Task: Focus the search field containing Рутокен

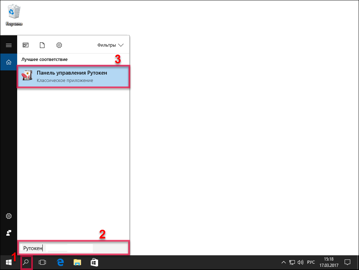Action: coord(73,248)
